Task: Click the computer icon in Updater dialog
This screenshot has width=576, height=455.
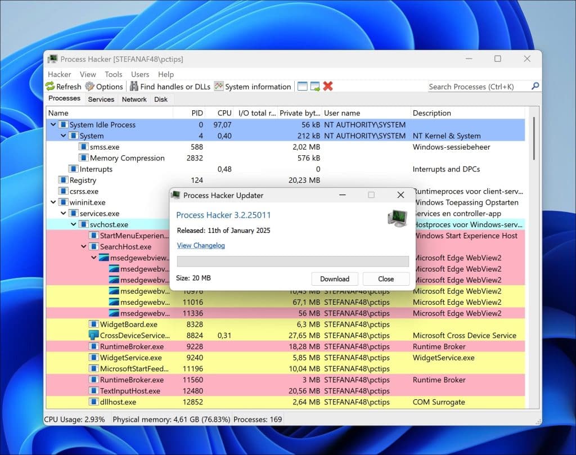Action: (x=397, y=218)
